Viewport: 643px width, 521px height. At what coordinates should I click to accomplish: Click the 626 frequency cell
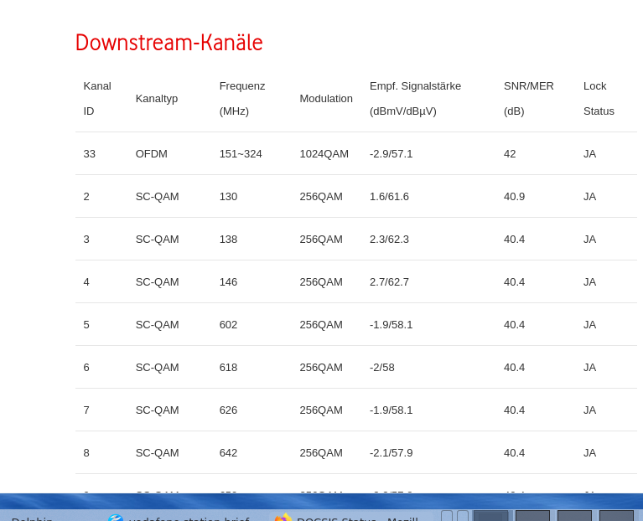(228, 410)
